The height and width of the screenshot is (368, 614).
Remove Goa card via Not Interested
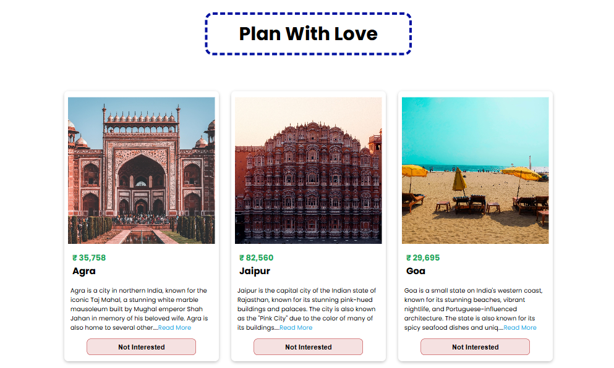click(x=475, y=347)
